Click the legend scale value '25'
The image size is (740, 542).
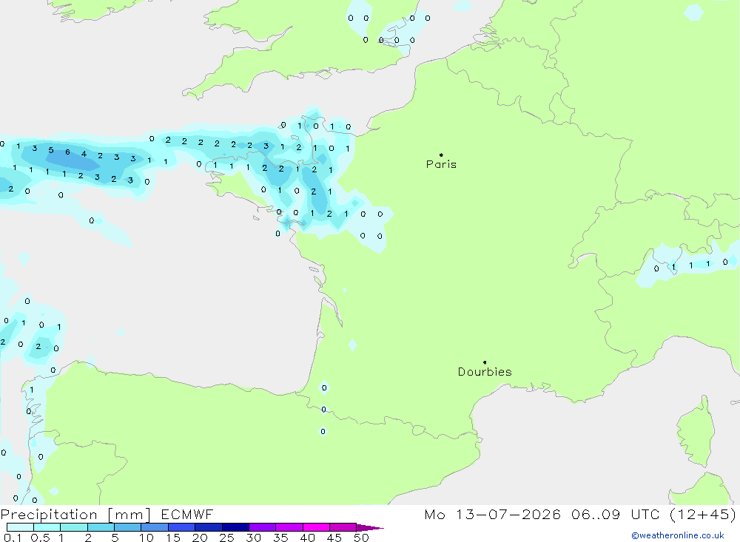pyautogui.click(x=226, y=538)
